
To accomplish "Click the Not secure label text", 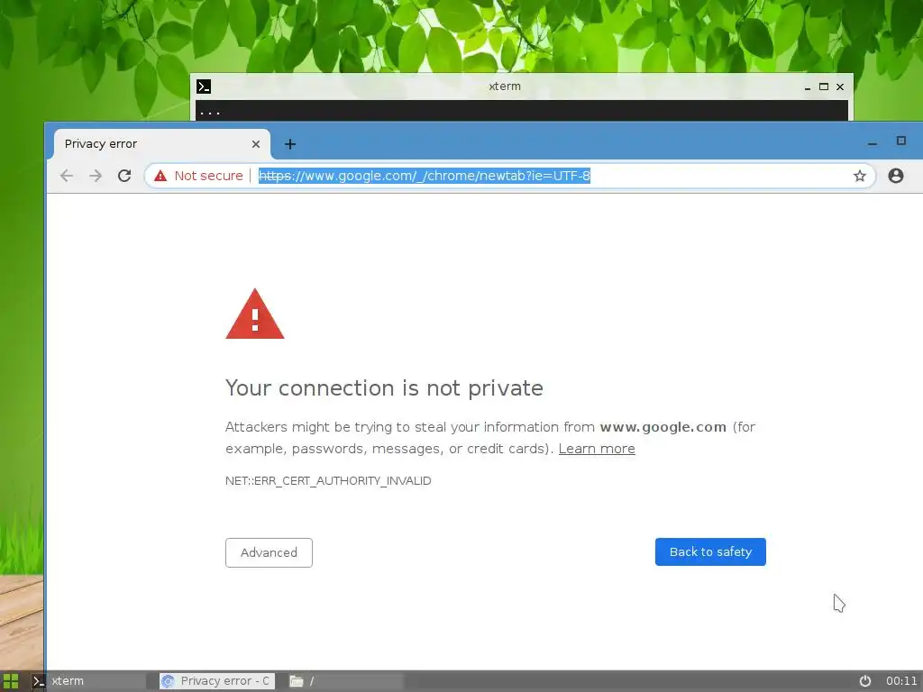I will coord(208,176).
